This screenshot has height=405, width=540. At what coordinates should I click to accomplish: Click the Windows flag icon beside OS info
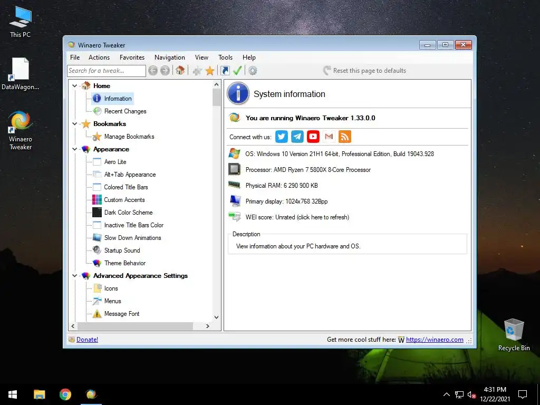(x=235, y=153)
